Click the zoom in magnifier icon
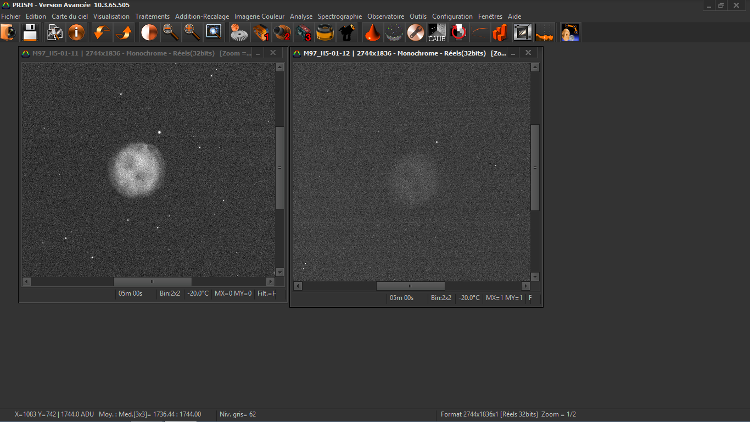Screen dimensions: 750x422 [x=192, y=33]
